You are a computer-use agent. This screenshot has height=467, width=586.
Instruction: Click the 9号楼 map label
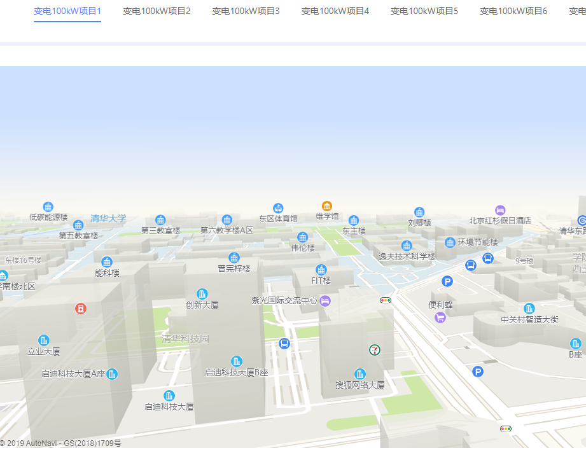(x=524, y=261)
